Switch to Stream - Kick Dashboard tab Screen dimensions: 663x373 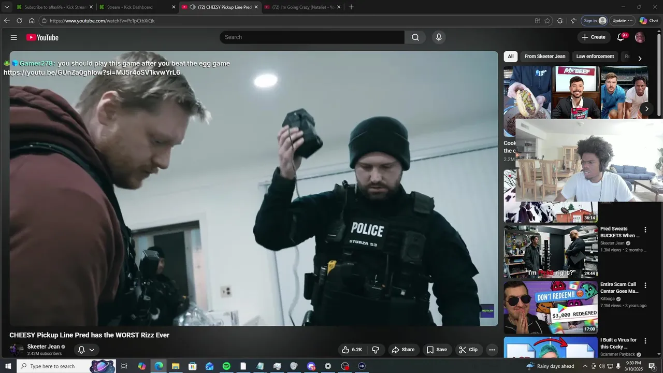(137, 7)
